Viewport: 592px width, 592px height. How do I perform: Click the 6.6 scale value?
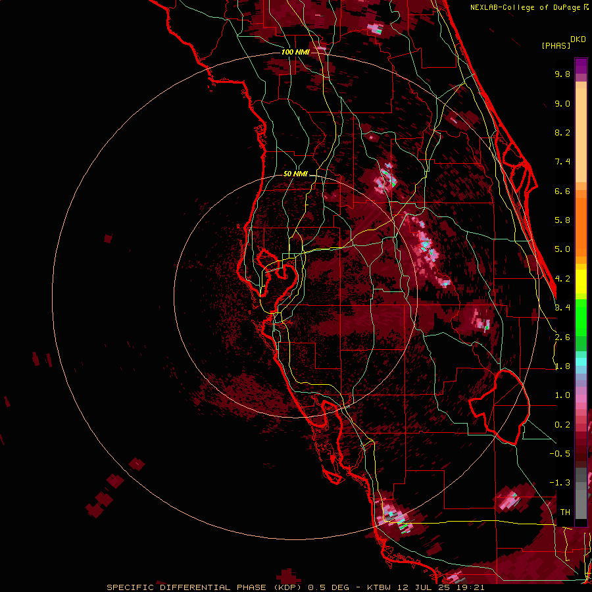coord(562,191)
